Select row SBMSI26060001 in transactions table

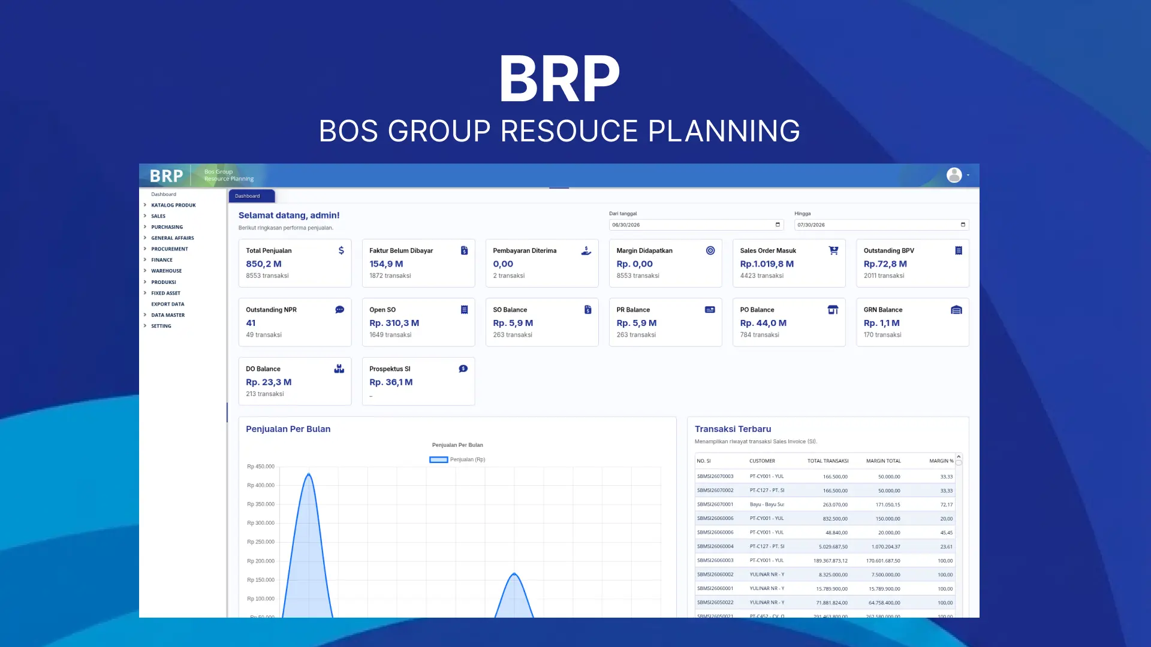pos(825,588)
